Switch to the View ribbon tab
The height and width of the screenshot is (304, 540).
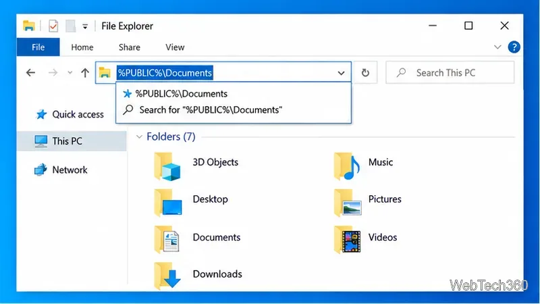[x=175, y=47]
